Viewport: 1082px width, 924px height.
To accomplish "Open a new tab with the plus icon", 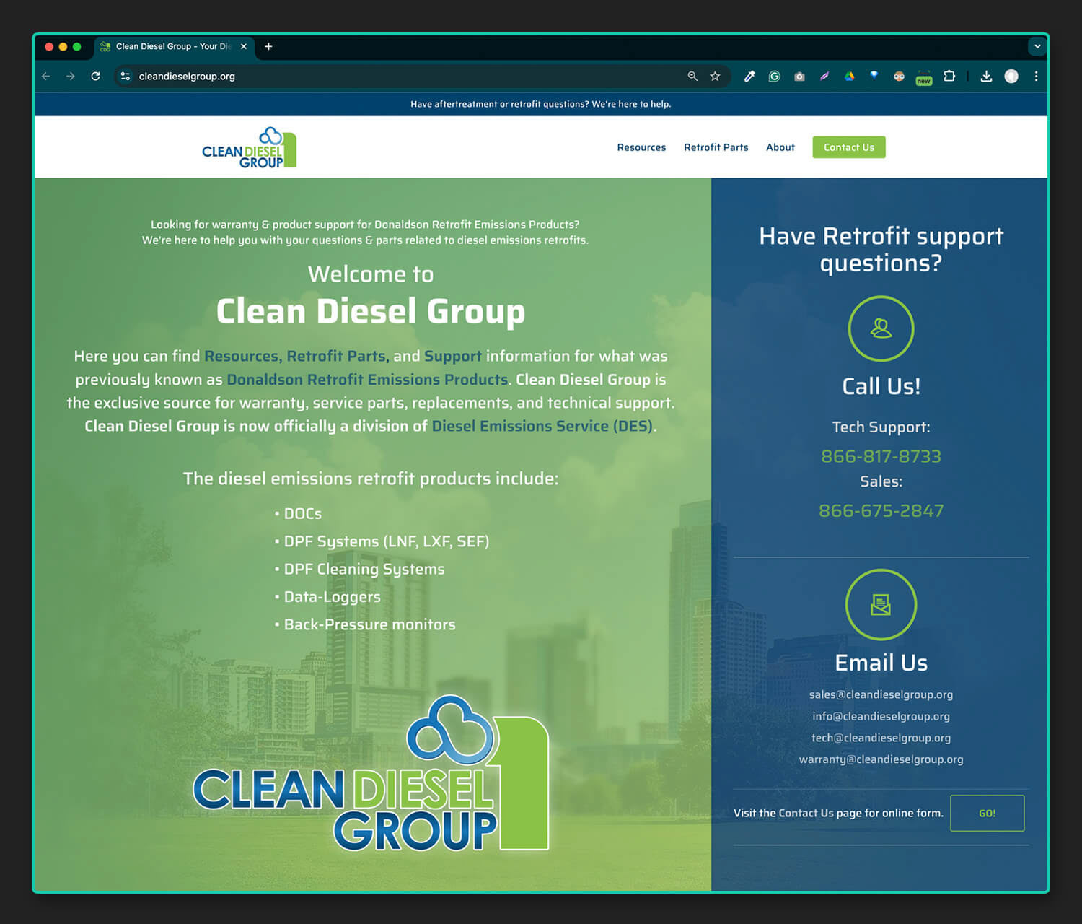I will pyautogui.click(x=268, y=46).
